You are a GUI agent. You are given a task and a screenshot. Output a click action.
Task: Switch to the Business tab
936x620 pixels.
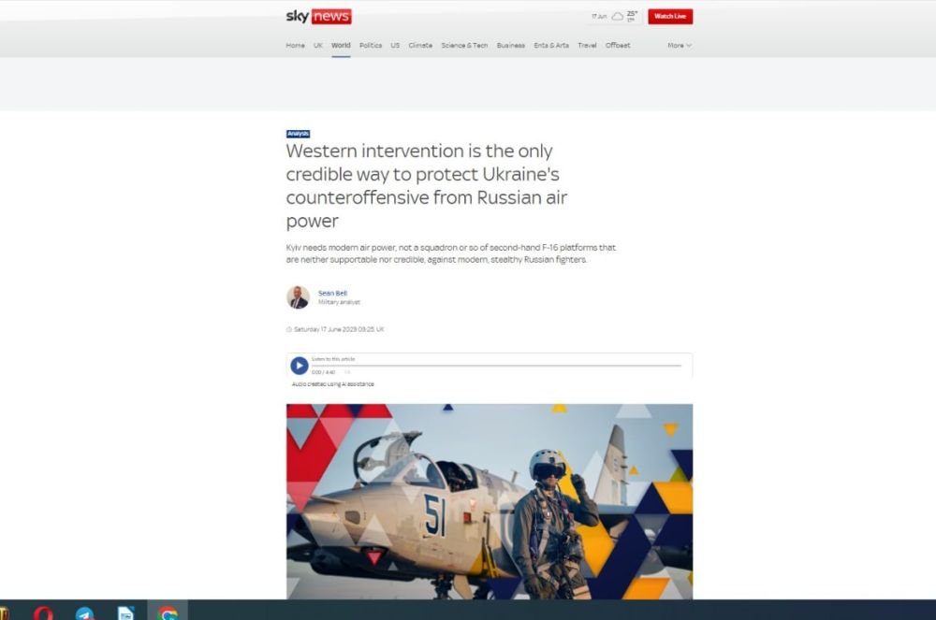(510, 45)
